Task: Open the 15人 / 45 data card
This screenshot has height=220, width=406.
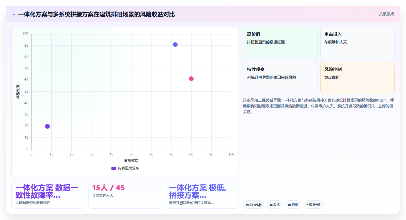Action: (x=125, y=194)
